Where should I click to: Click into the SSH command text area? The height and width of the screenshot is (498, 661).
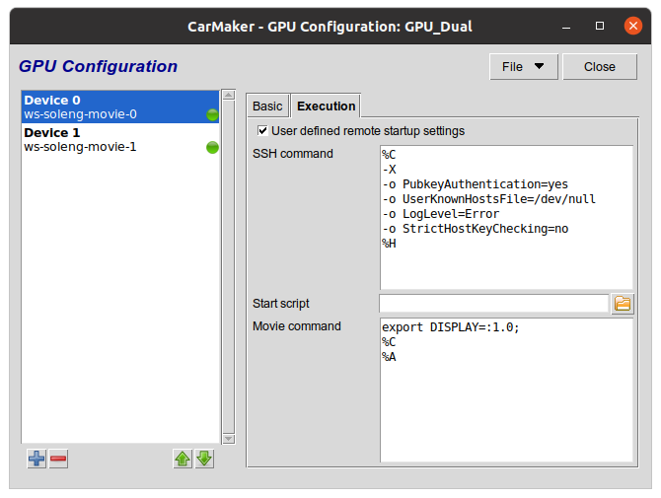[505, 217]
